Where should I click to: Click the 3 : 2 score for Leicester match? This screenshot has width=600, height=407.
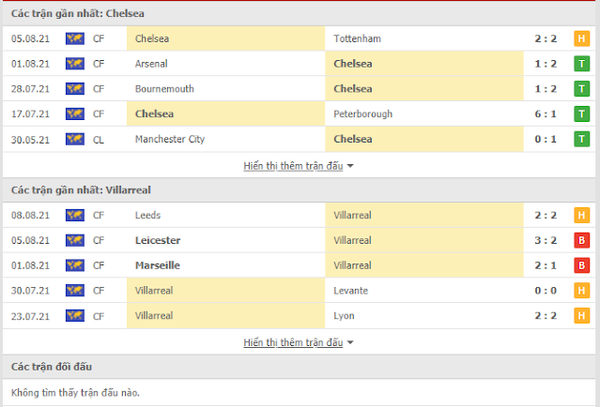[546, 240]
